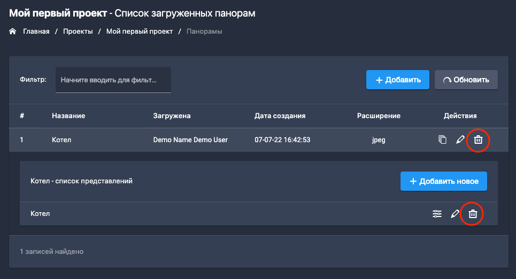Viewport: 516px width, 279px height.
Task: Navigate to the Мой первый проект breadcrumb
Action: 140,32
